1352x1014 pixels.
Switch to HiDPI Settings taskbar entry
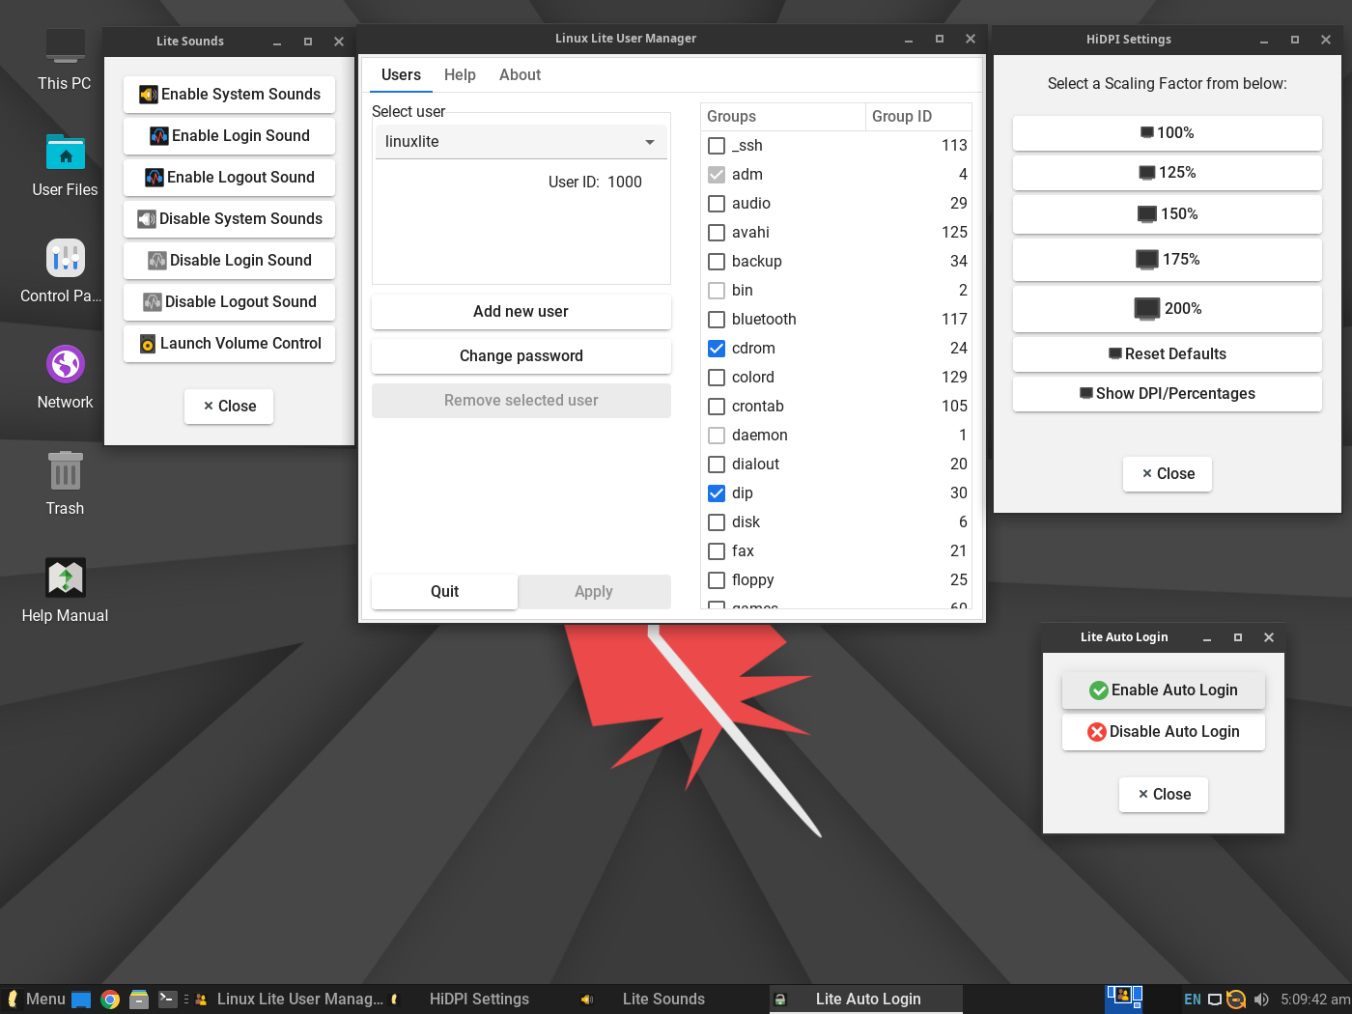[479, 1000]
